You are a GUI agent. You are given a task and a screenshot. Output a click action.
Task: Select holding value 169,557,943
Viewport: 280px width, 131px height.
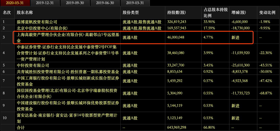[x=176, y=28]
